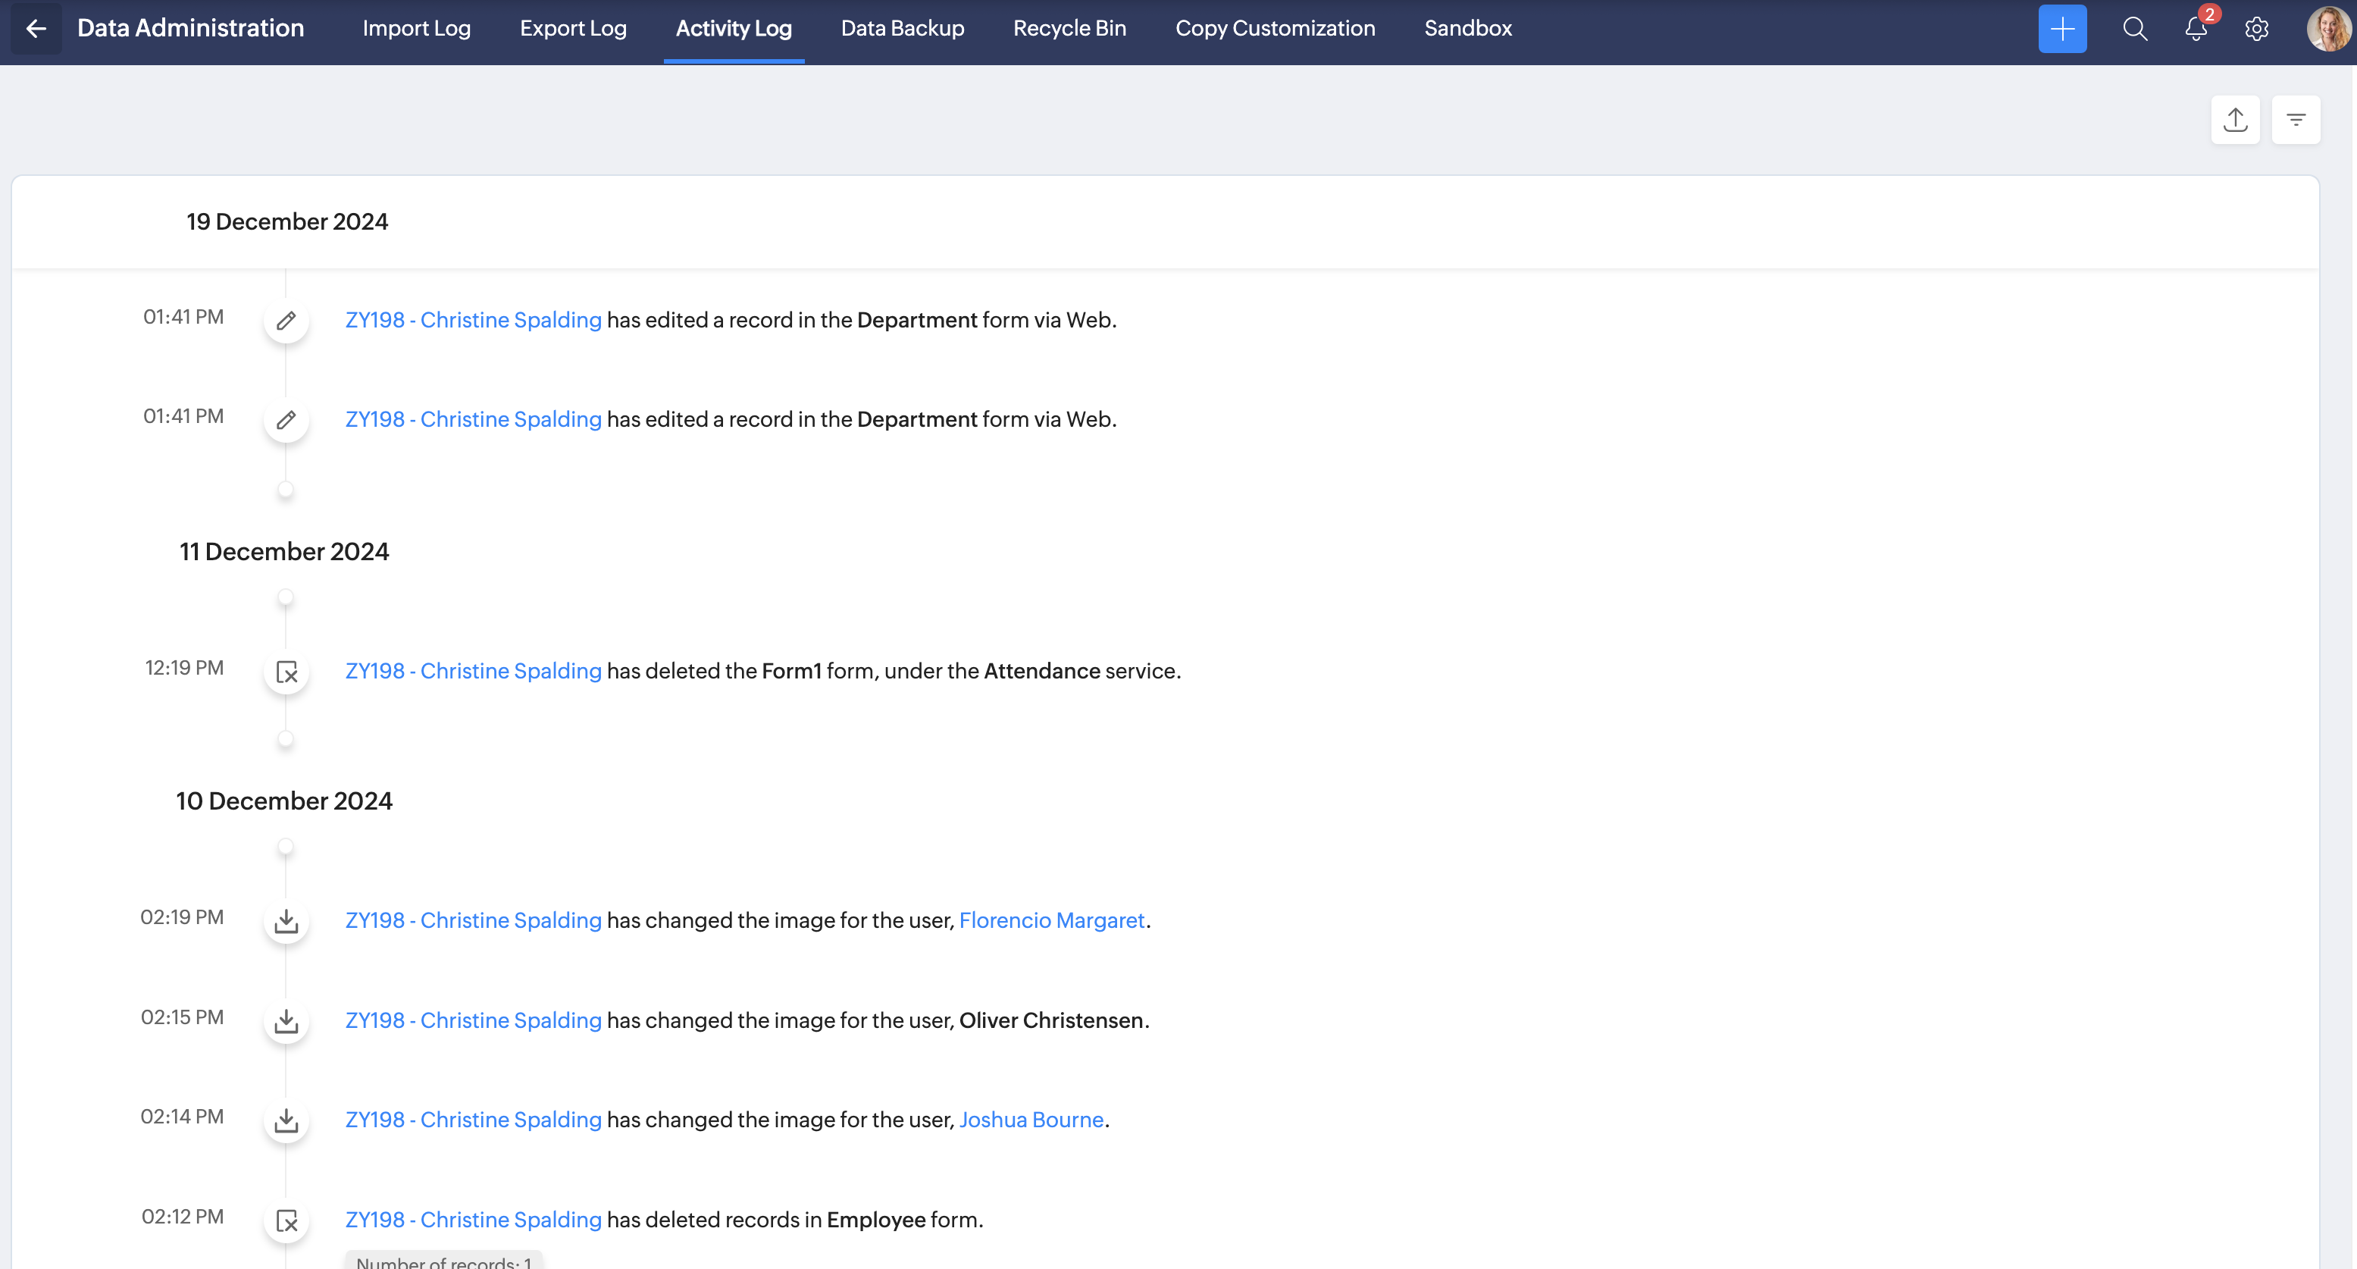Open the Sandbox tab
This screenshot has height=1269, width=2357.
(x=1468, y=28)
